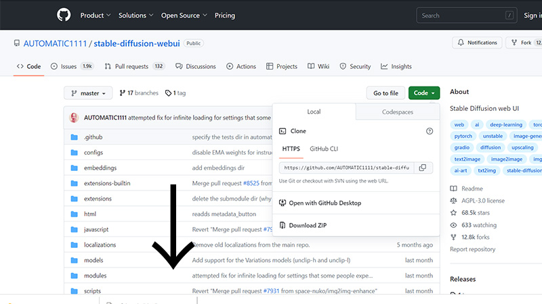Go to the Pricing page
This screenshot has width=542, height=304.
pos(225,16)
